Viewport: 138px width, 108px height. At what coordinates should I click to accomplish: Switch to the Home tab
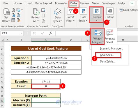pyautogui.click(x=17, y=3)
